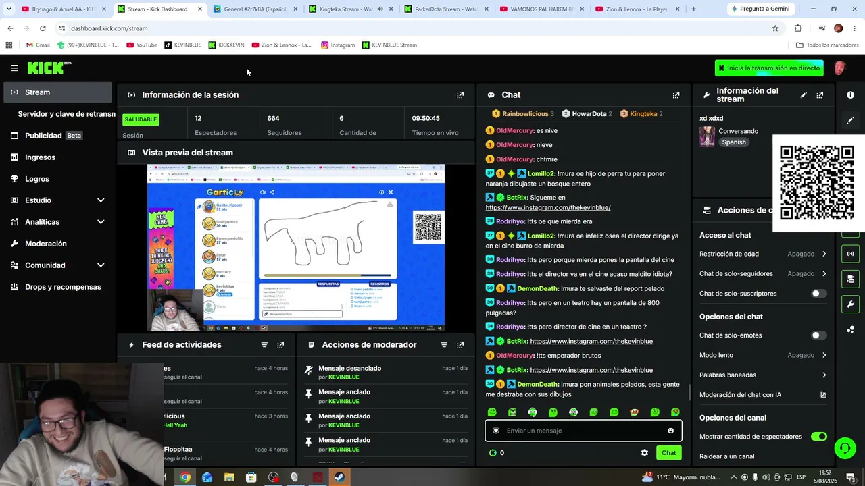This screenshot has height=486, width=865.
Task: Open the hamburger menu beside the Kick logo
Action: pos(14,68)
